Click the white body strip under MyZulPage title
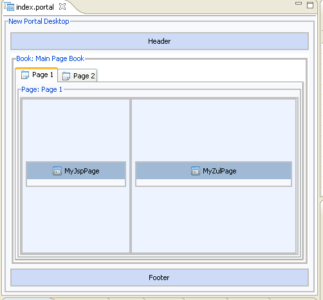Screen dimensions: 323x300 214,182
